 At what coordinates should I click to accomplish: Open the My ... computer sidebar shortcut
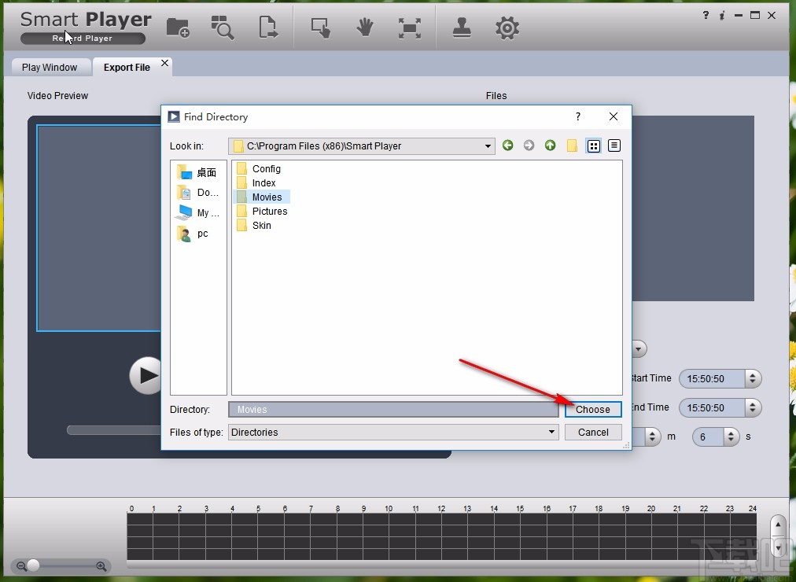pos(197,212)
